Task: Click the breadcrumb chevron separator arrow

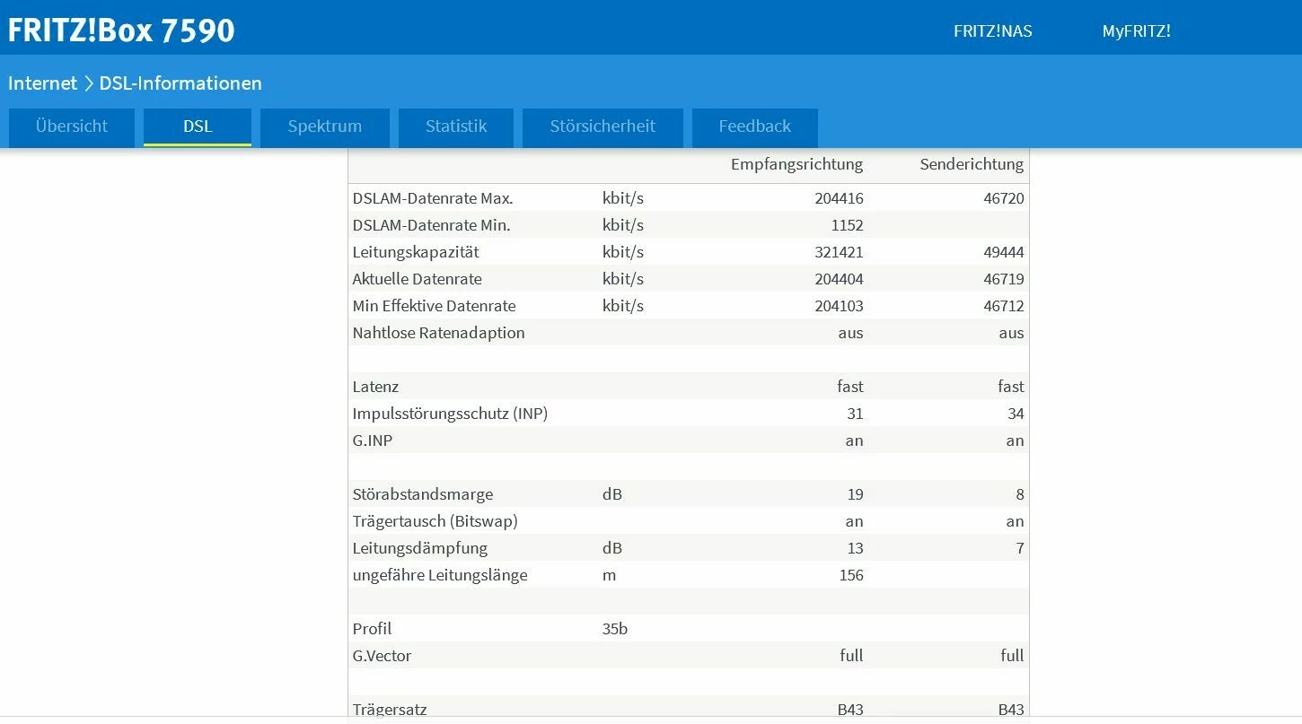Action: pyautogui.click(x=89, y=83)
